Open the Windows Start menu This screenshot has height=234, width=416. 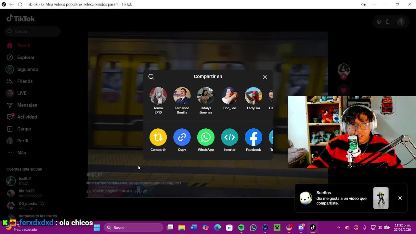(x=97, y=227)
